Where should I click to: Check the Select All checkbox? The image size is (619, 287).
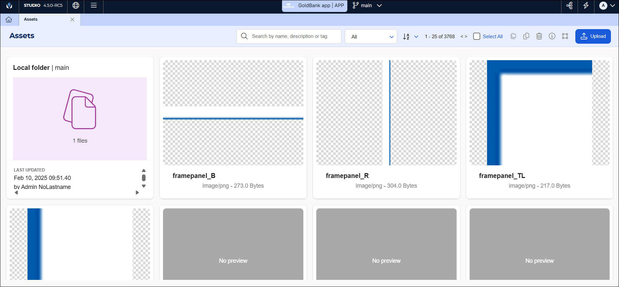click(477, 36)
